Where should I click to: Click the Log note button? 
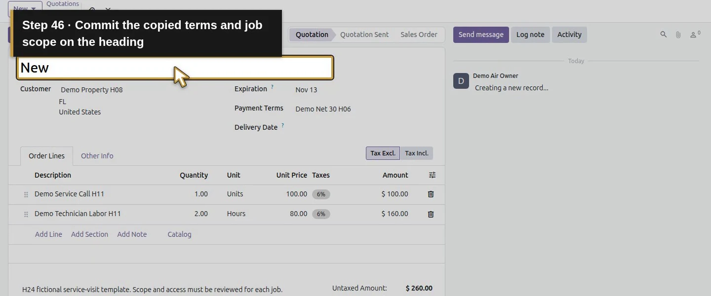[x=530, y=35]
